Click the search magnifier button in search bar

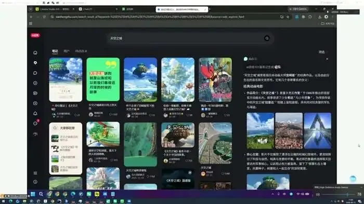coord(267,38)
